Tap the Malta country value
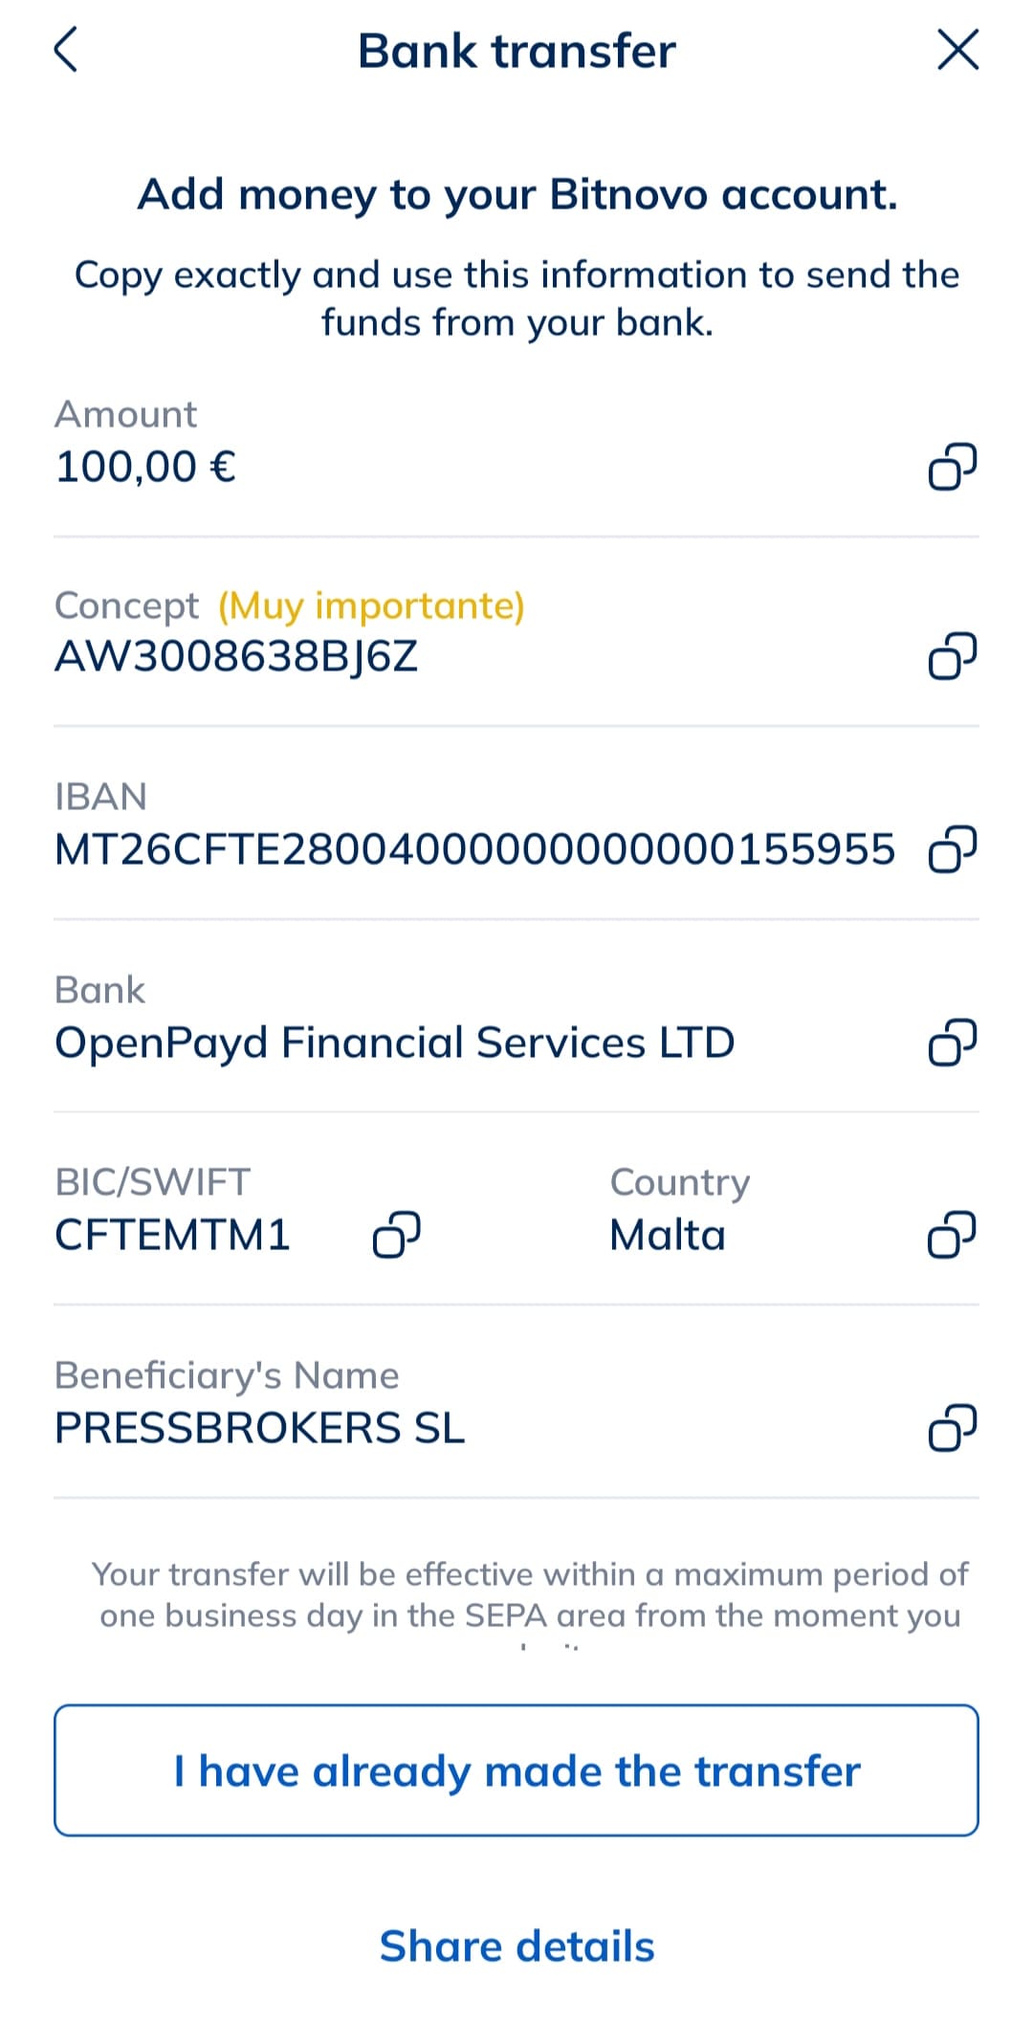The width and height of the screenshot is (1033, 2021). pos(668,1235)
